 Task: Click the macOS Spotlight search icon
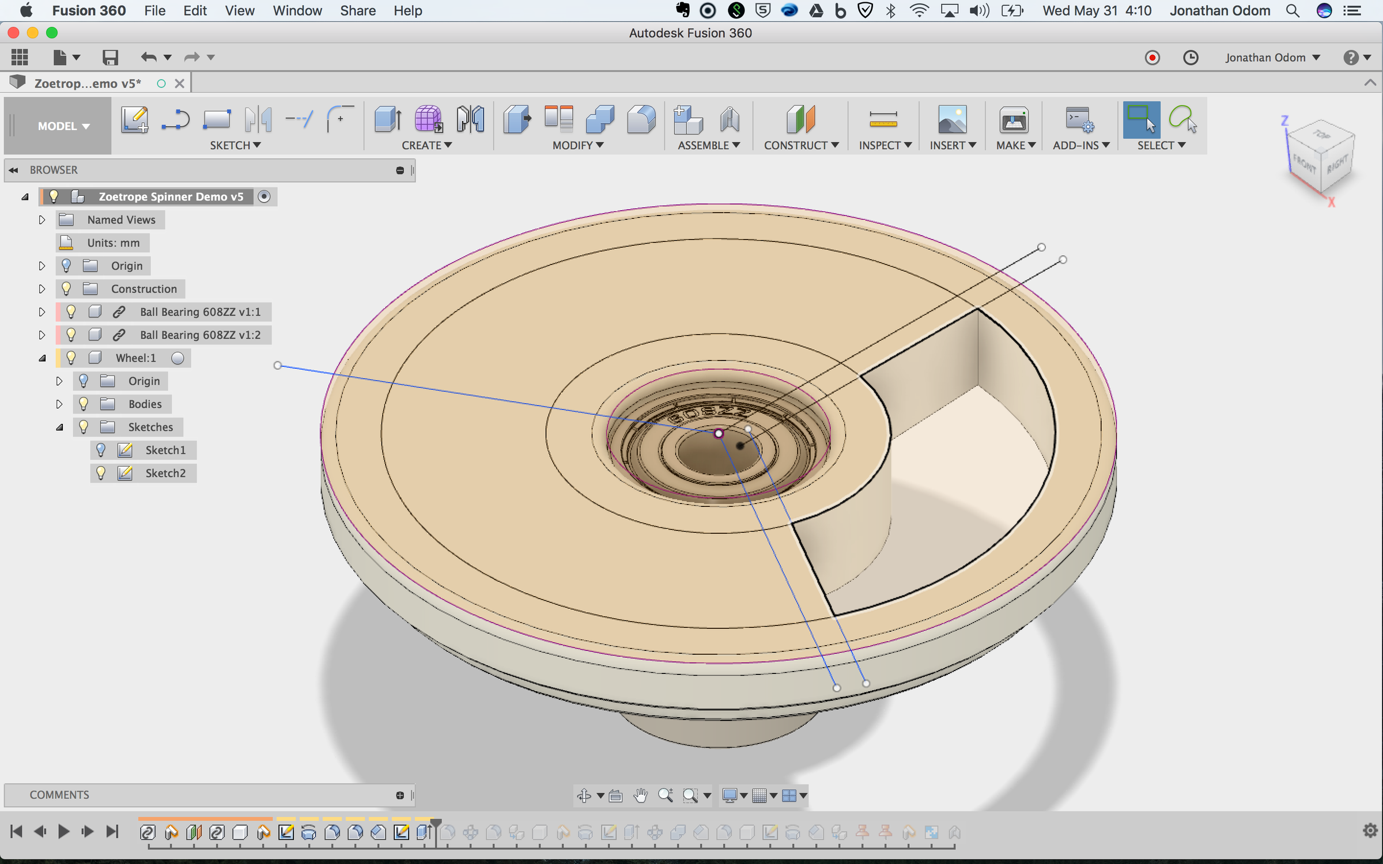click(x=1293, y=10)
